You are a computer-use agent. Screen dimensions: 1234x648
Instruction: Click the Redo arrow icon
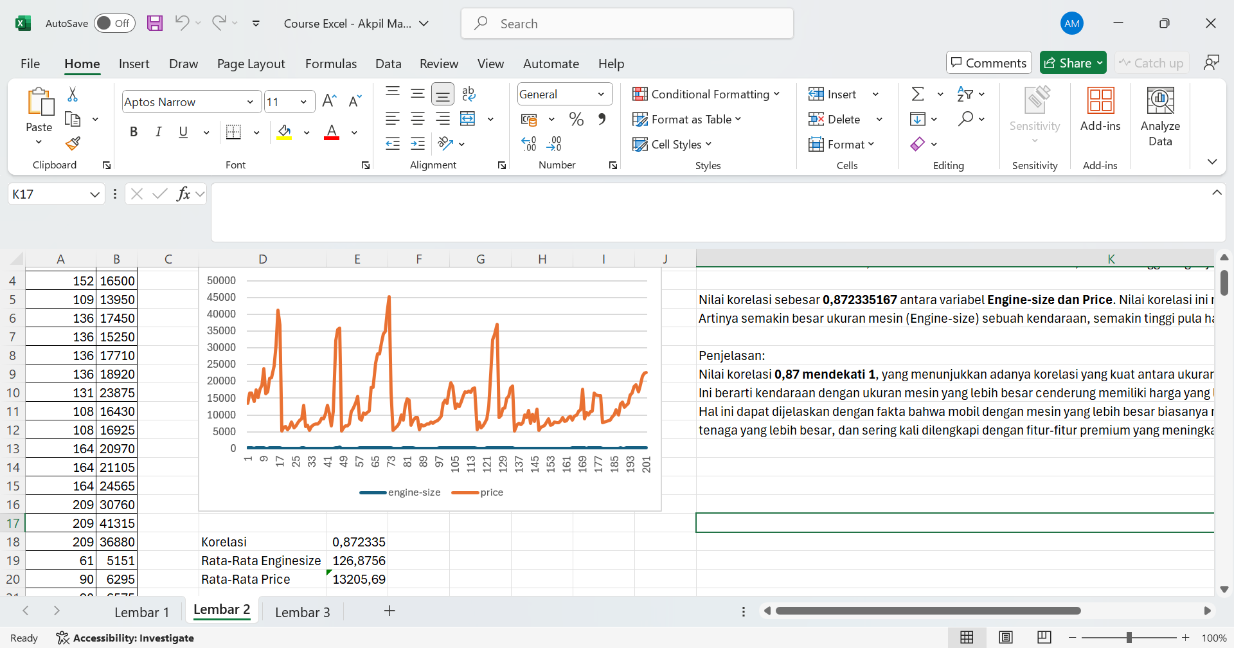(x=219, y=23)
